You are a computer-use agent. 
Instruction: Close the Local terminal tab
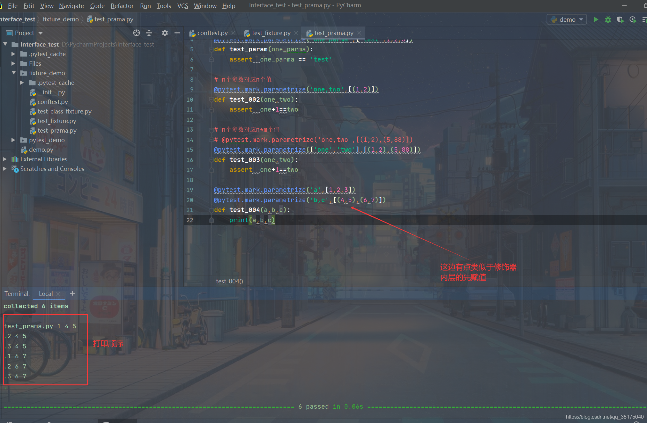pos(58,294)
